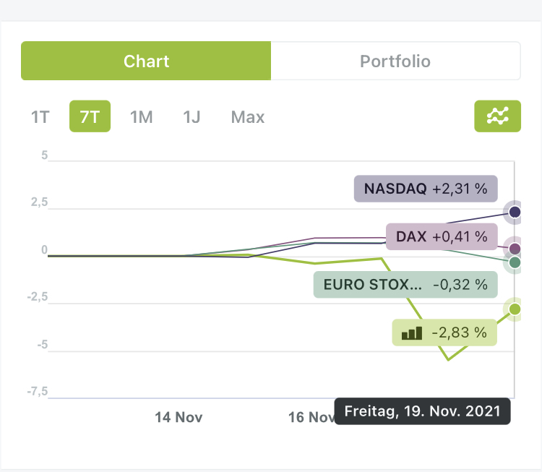Switch chart to 1M range
Image resolution: width=542 pixels, height=472 pixels.
coord(141,117)
